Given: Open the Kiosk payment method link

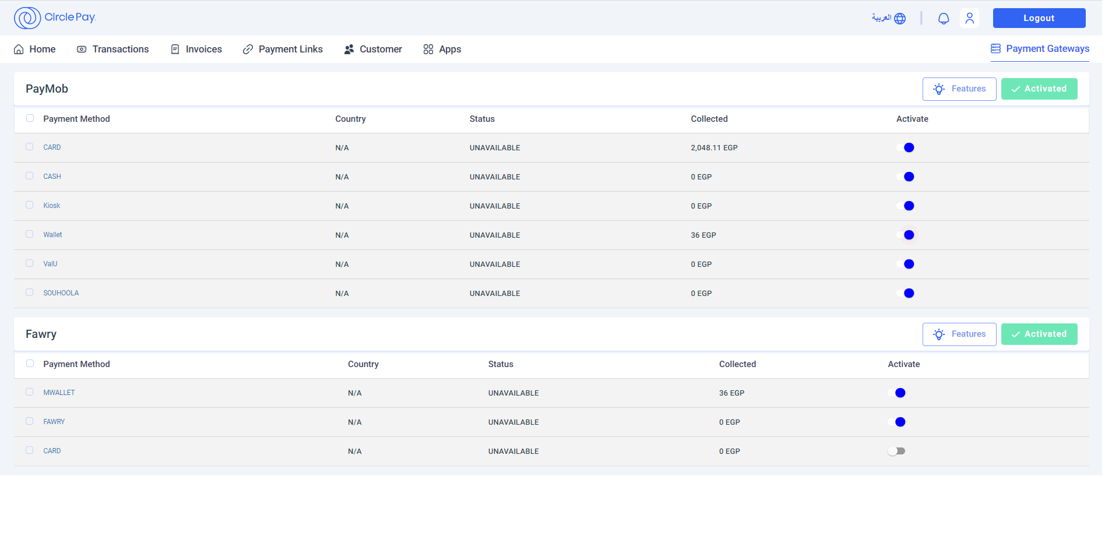Looking at the screenshot, I should pyautogui.click(x=51, y=206).
